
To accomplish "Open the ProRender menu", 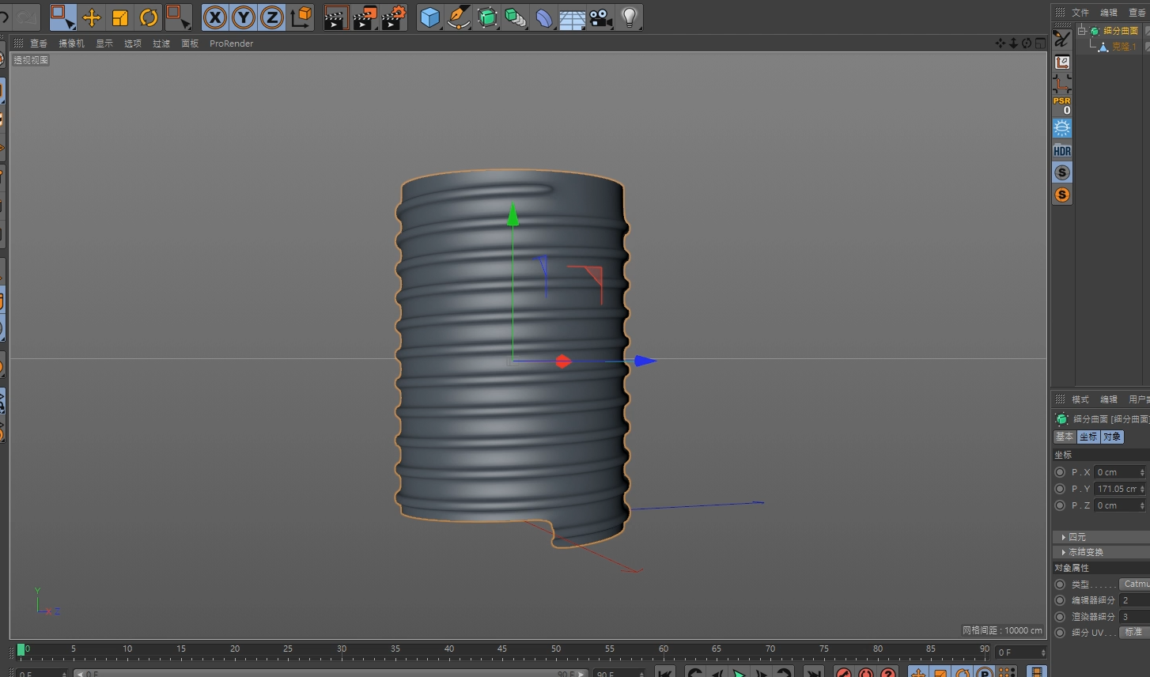I will point(231,43).
